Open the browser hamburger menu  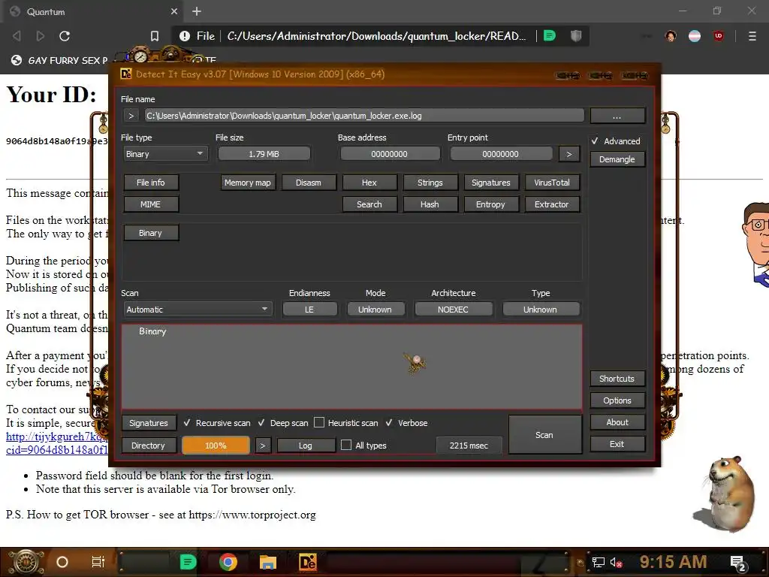[x=752, y=36]
